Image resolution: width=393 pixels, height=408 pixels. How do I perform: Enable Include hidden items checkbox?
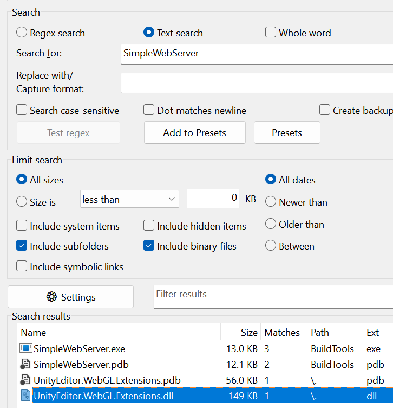149,226
